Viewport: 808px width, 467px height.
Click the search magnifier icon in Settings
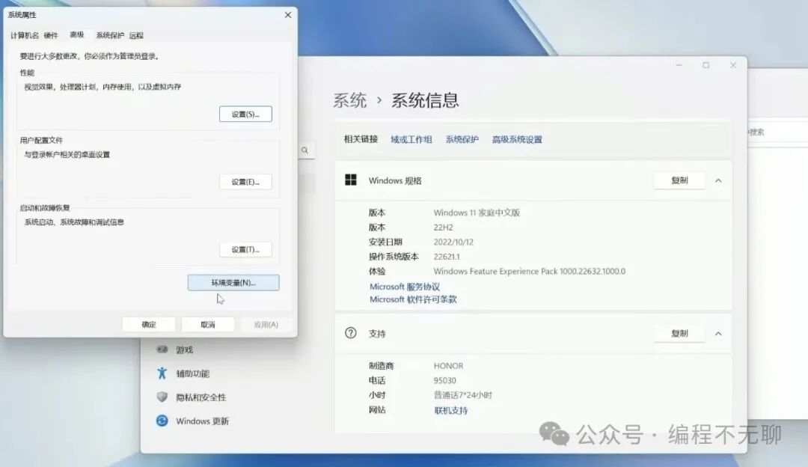pos(304,150)
